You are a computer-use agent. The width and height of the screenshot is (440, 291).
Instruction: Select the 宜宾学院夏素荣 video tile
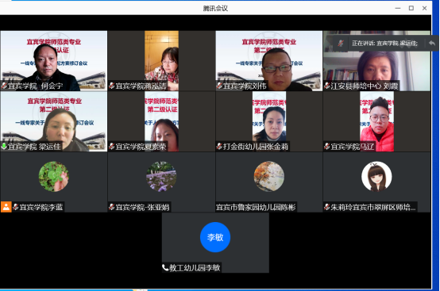click(x=161, y=121)
